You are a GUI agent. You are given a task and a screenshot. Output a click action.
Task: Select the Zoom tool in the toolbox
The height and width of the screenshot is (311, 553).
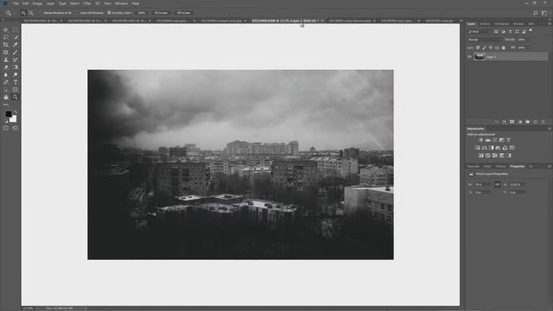click(x=16, y=97)
